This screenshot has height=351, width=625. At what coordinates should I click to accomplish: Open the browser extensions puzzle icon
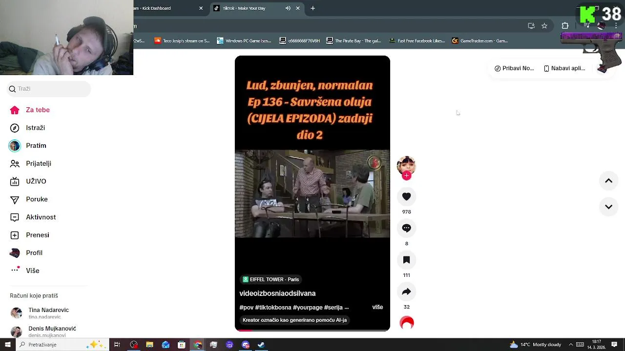[565, 26]
